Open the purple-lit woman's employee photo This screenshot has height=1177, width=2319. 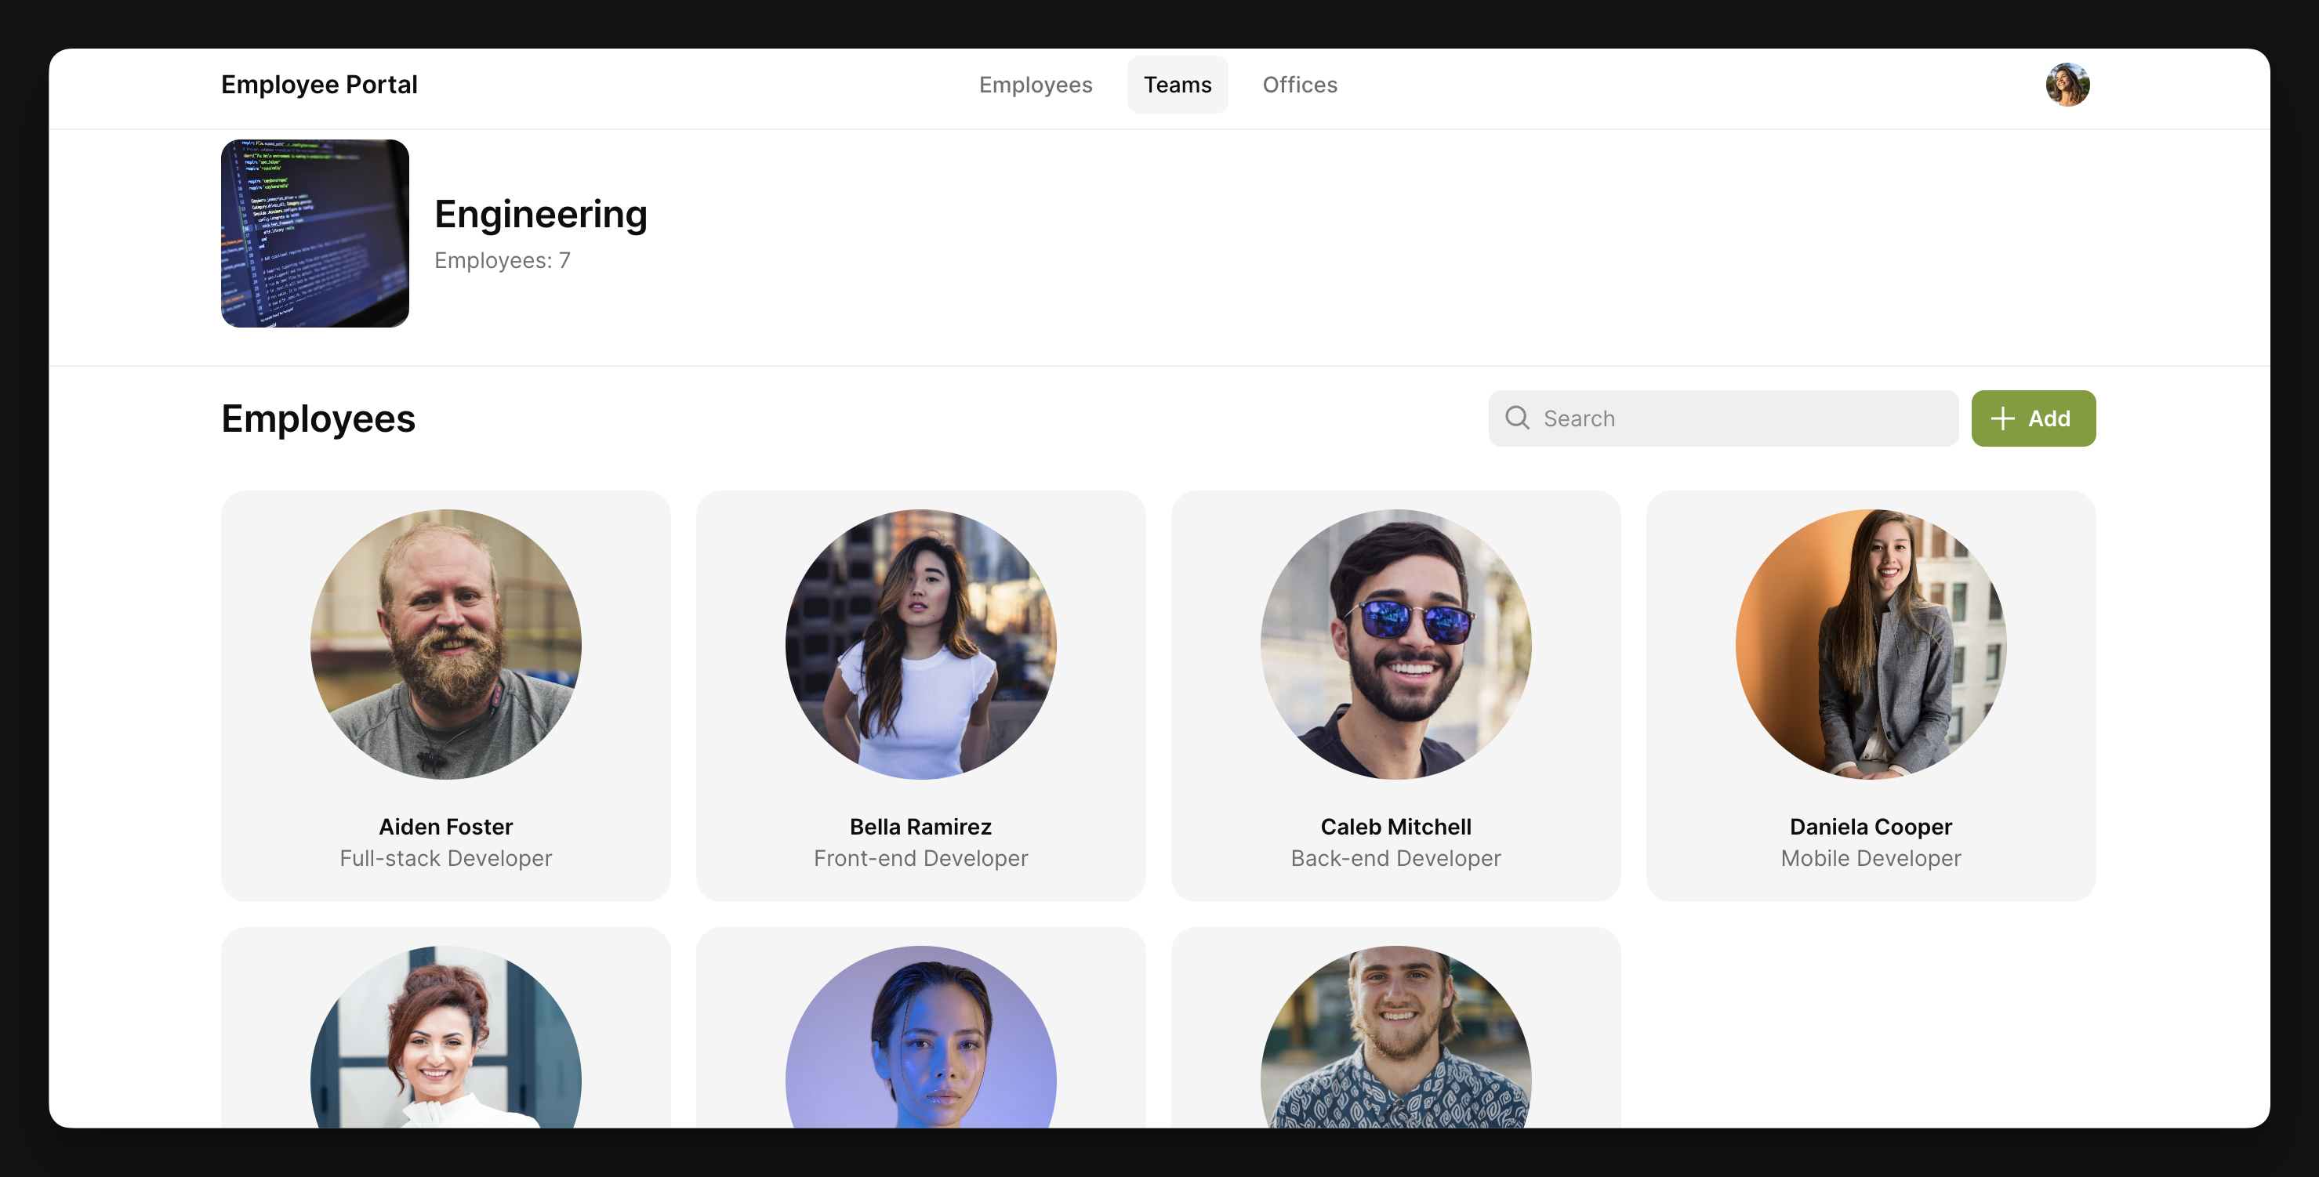coord(921,1037)
